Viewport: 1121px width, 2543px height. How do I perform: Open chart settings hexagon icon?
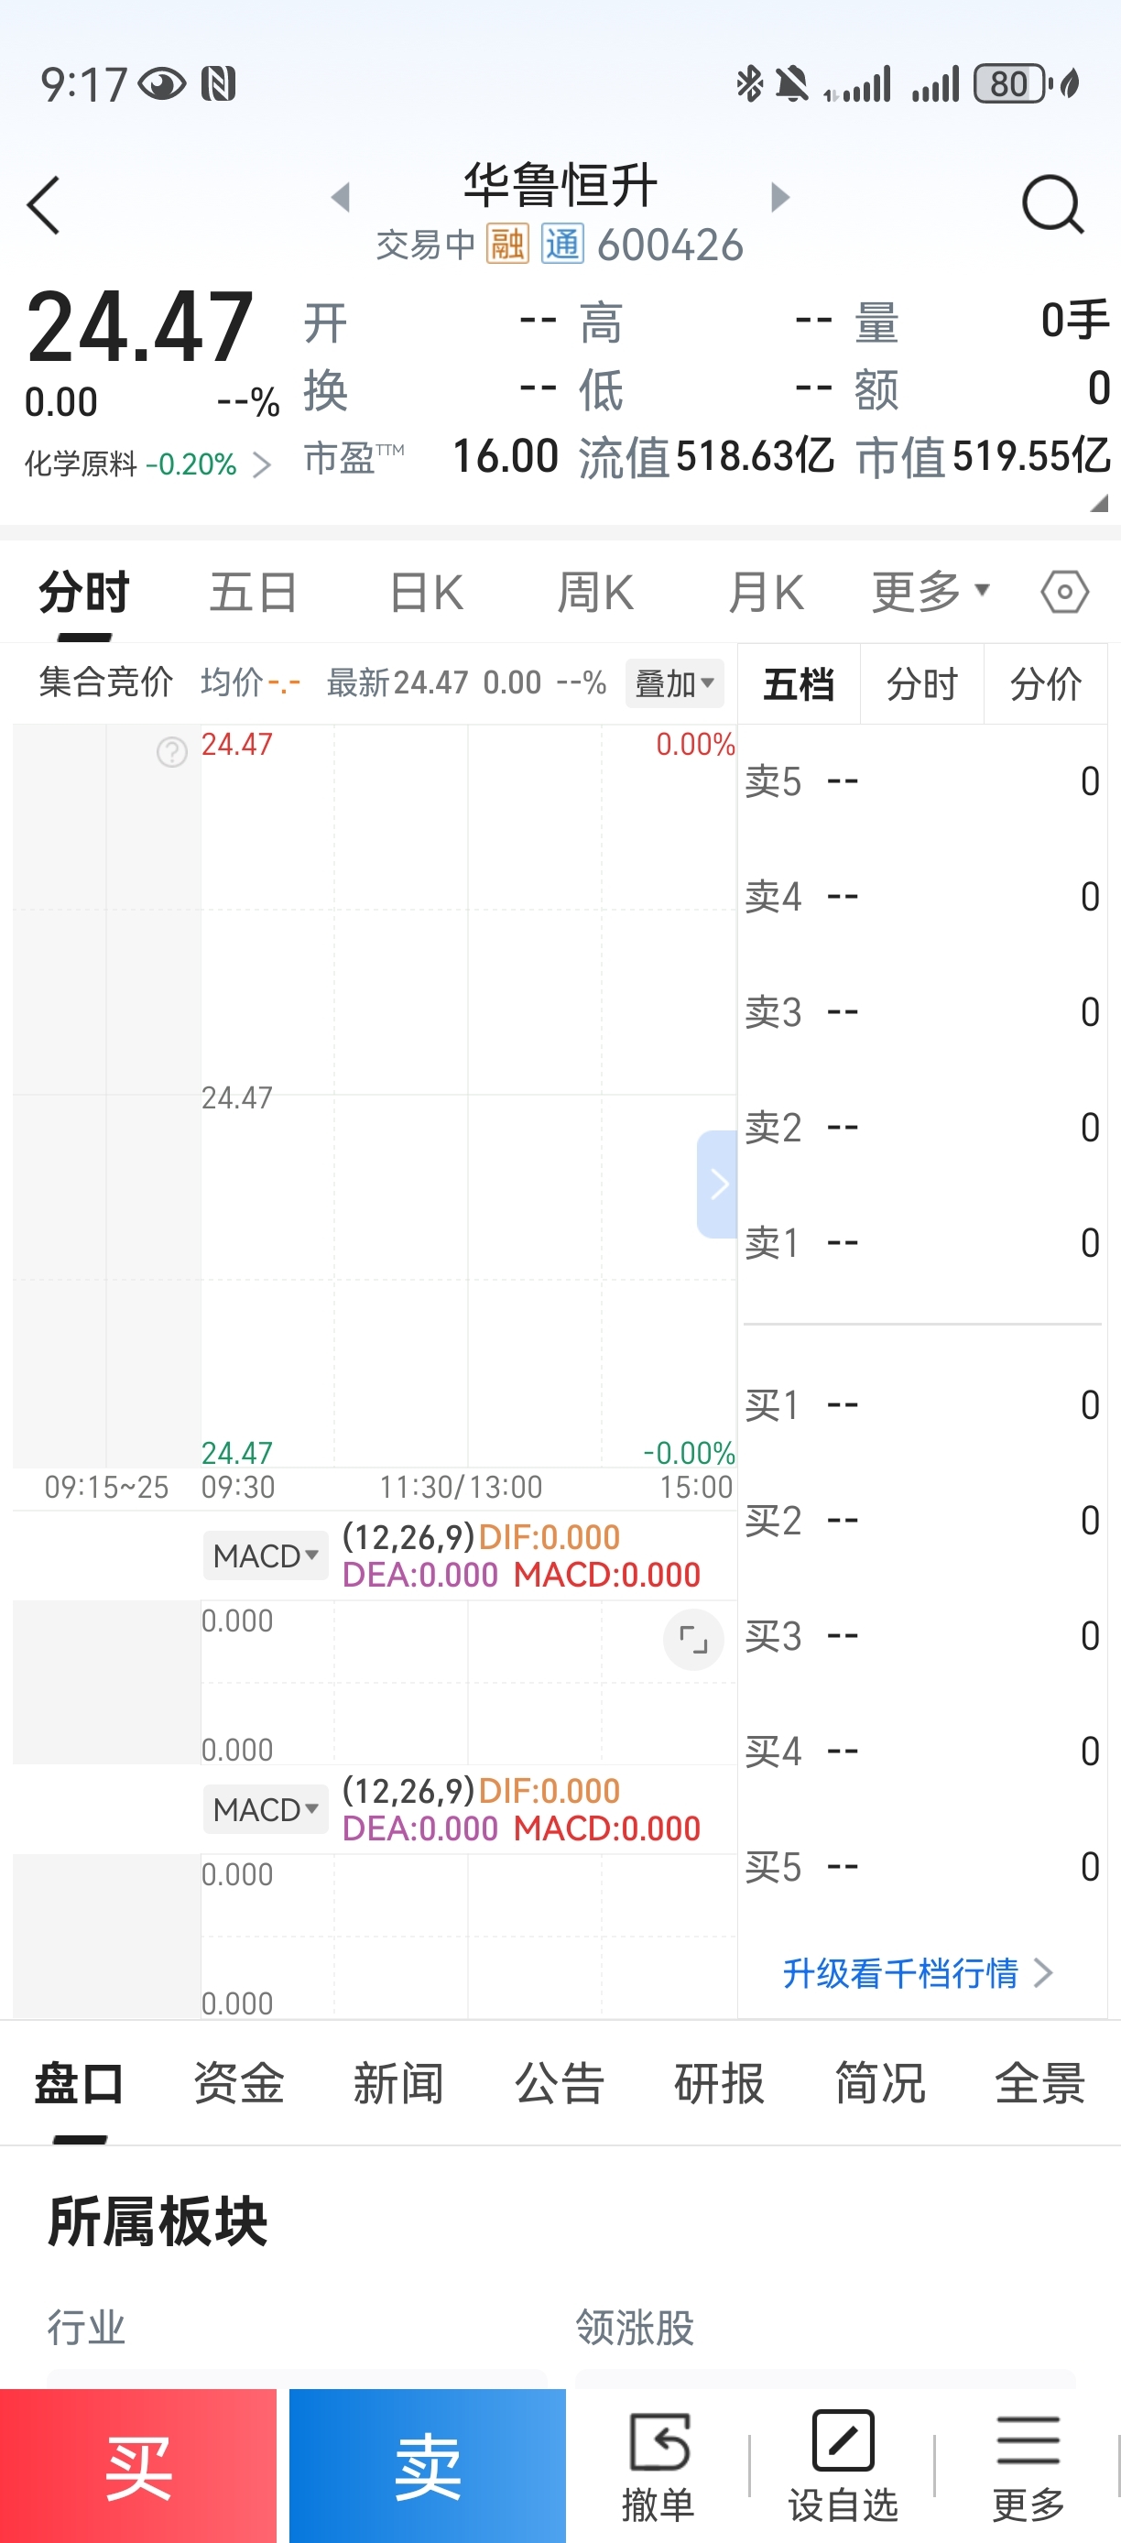tap(1065, 593)
